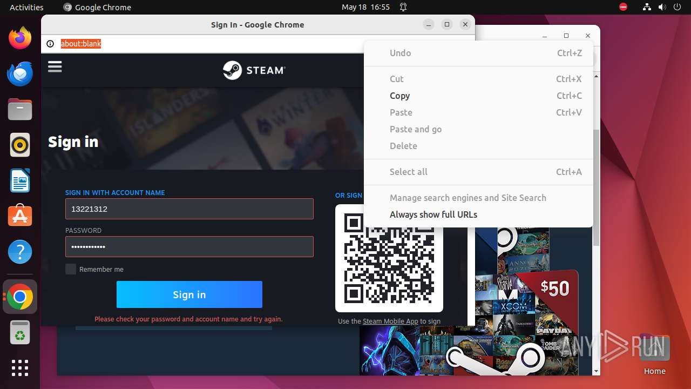Click Paste and go menu entry

[x=478, y=129]
